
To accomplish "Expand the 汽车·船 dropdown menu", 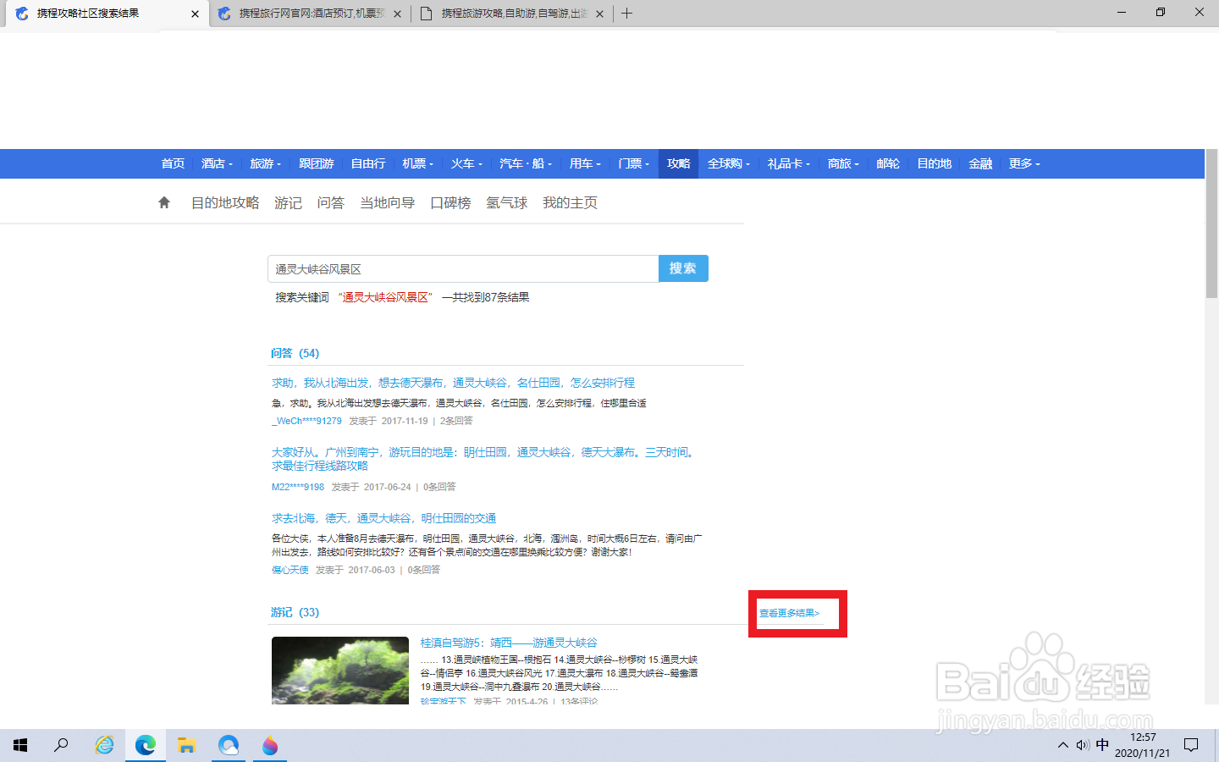I will pos(525,163).
